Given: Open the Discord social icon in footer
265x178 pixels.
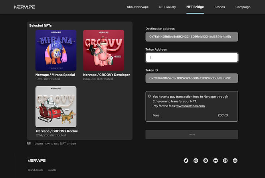Looking at the screenshot, I should click(196, 160).
